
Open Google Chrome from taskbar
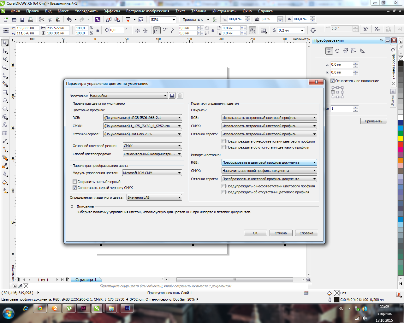(x=40, y=308)
